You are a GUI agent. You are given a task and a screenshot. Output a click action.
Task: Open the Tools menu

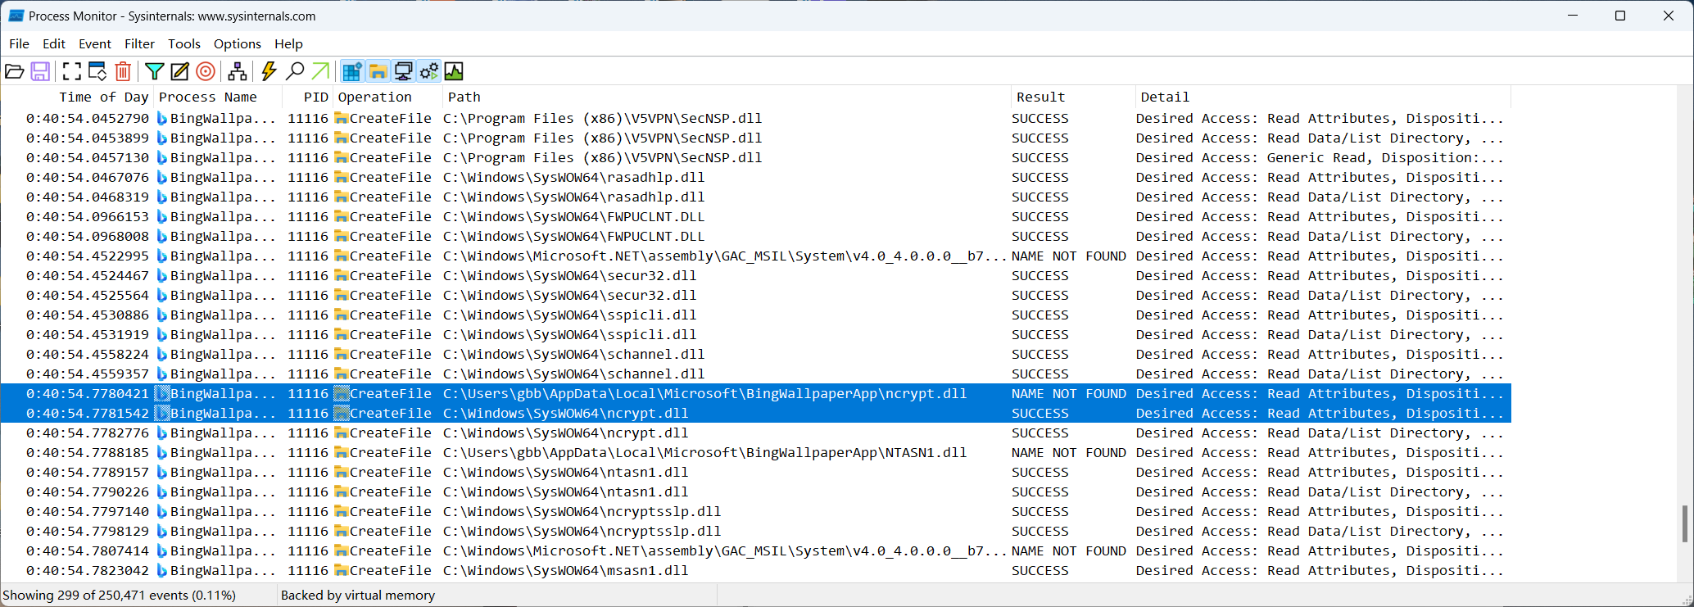[184, 43]
